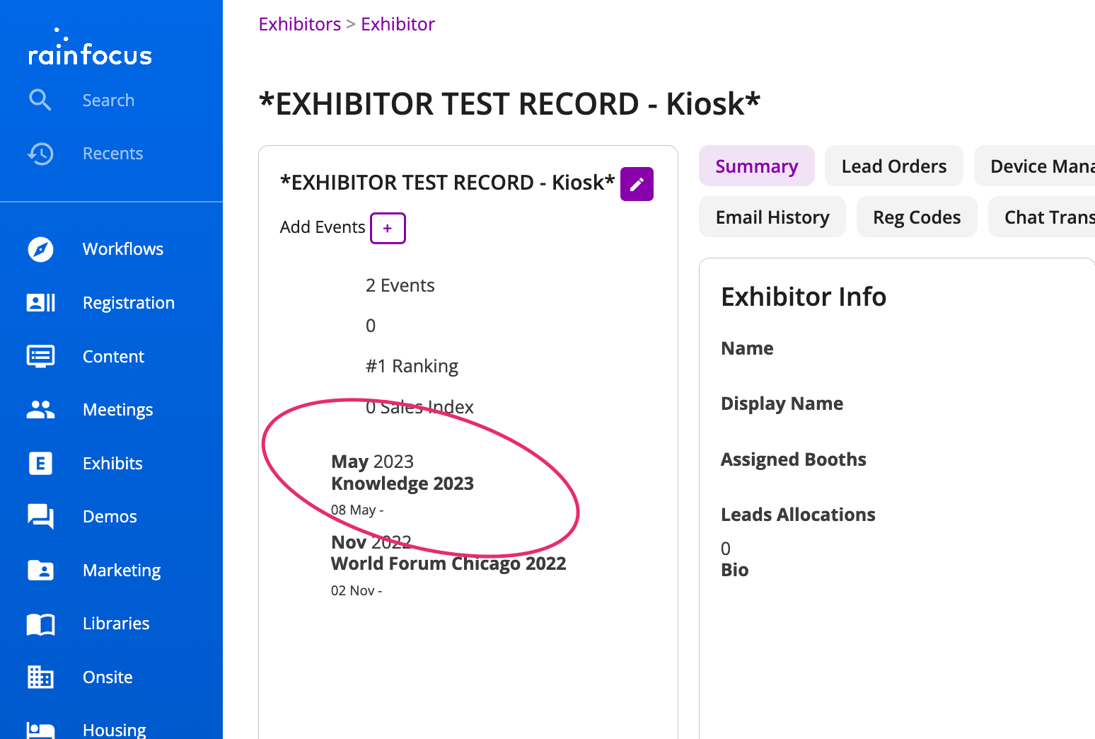The width and height of the screenshot is (1095, 739).
Task: Edit exhibitor record with pencil icon
Action: tap(637, 184)
